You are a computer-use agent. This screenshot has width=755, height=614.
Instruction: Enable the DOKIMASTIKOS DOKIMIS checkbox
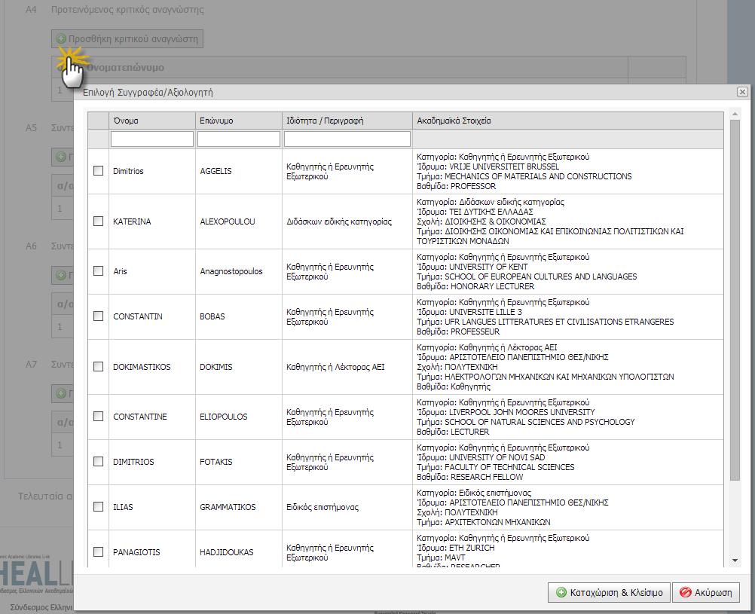coord(98,366)
